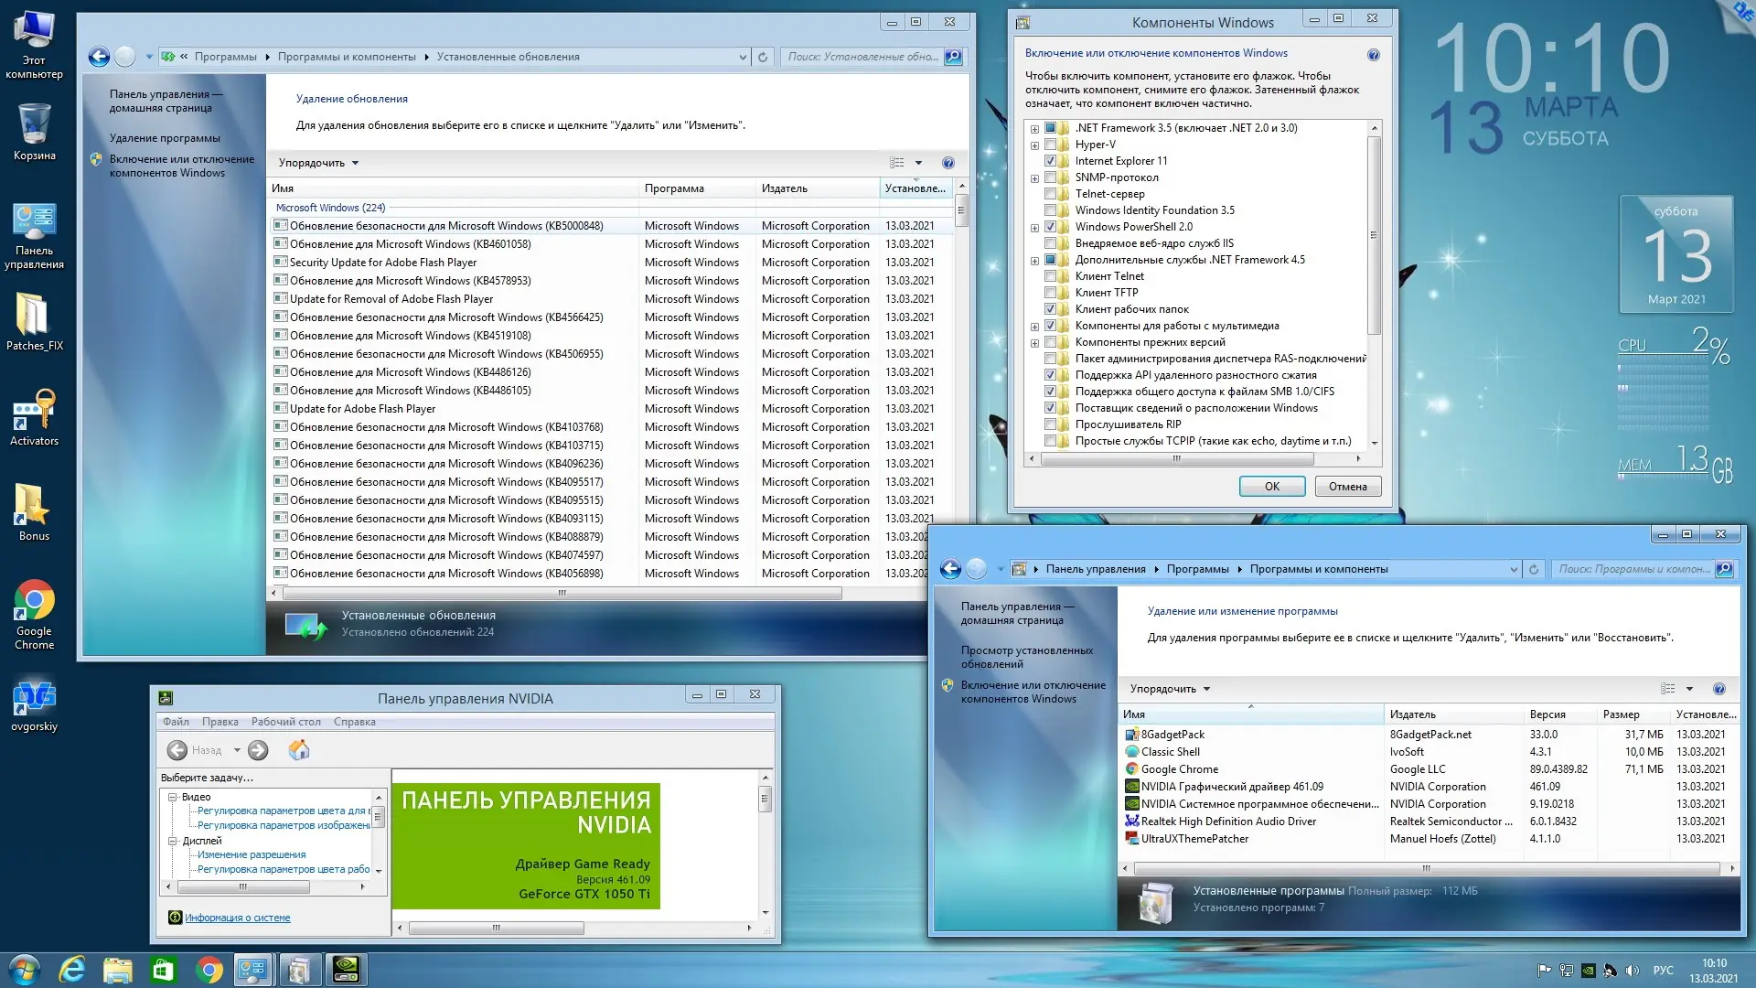Click the Installed Updates search field
Image resolution: width=1756 pixels, height=988 pixels.
pos(862,57)
